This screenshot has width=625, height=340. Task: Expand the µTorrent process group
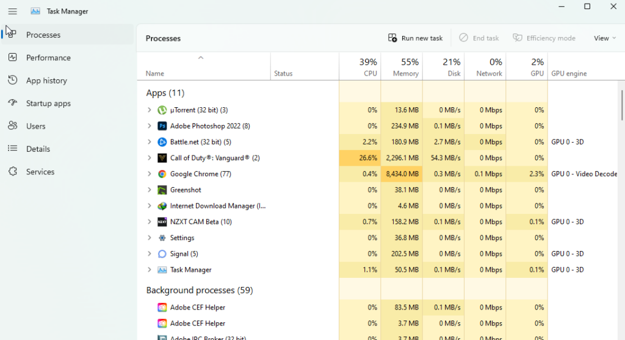pyautogui.click(x=150, y=110)
